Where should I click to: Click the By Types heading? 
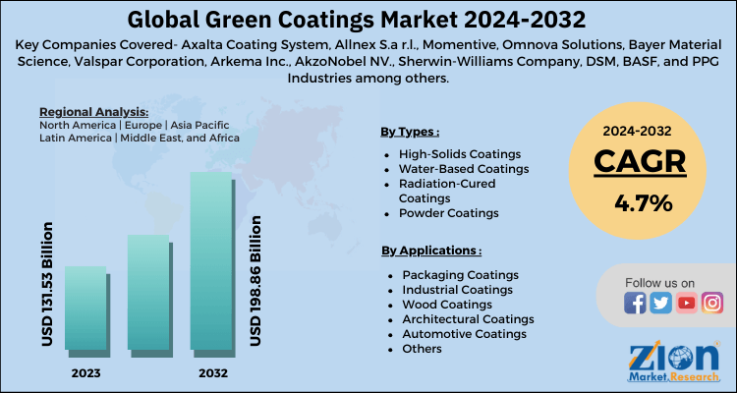[410, 132]
